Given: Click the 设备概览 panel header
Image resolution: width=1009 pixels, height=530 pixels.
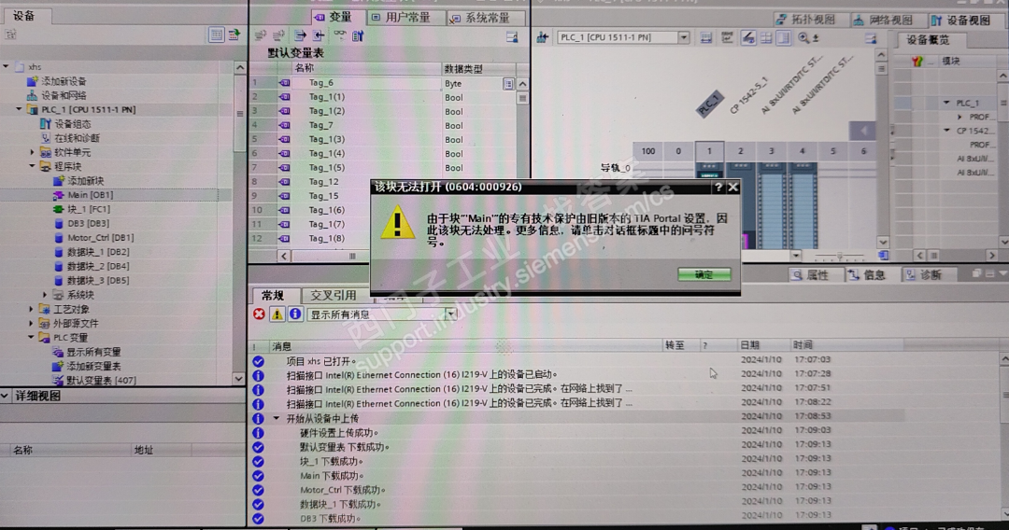Looking at the screenshot, I should (x=927, y=40).
